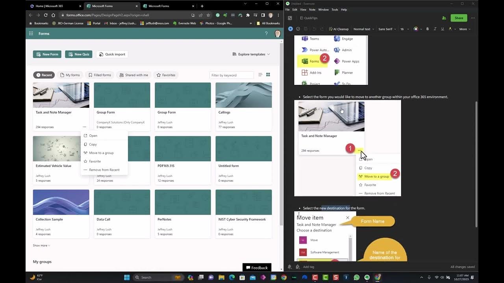Click the green Share button in Evernote
The image size is (504, 283).
click(x=459, y=18)
